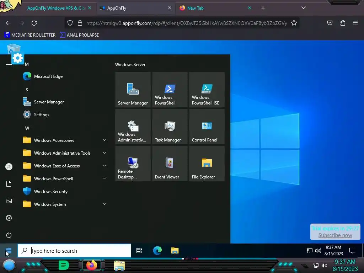Viewport: 364px width, 273px height.
Task: Open a new browser tab
Action: click(x=263, y=8)
